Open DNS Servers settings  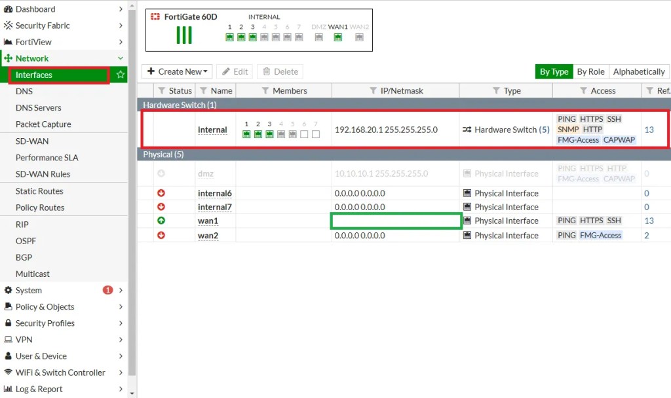(39, 108)
